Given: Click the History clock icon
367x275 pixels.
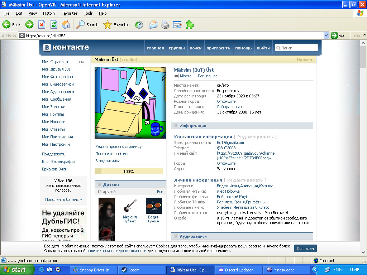Looking at the screenshot, I should click(139, 25).
